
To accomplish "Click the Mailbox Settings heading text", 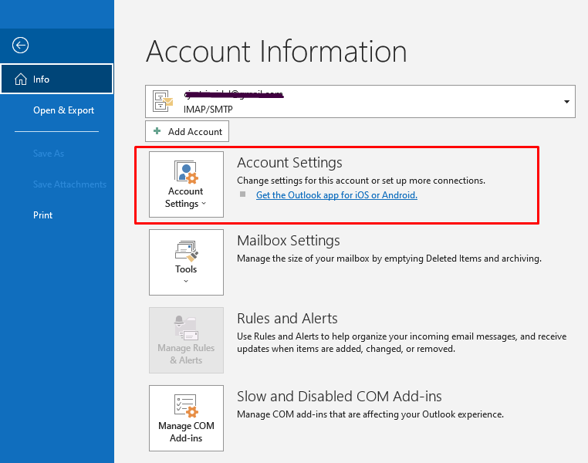I will click(289, 241).
